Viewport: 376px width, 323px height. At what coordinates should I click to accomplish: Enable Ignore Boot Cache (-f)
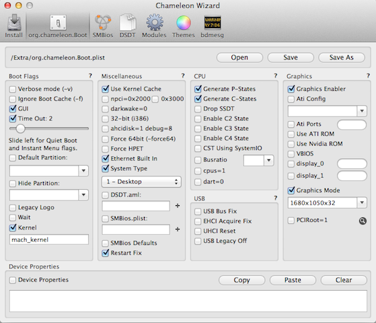click(13, 99)
